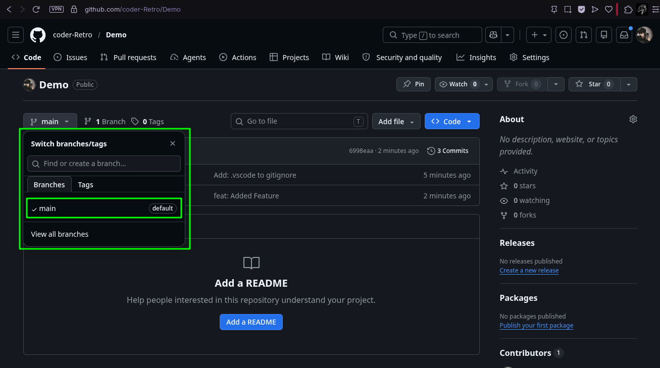This screenshot has height=368, width=660.
Task: Select the Code tab
Action: coord(27,57)
